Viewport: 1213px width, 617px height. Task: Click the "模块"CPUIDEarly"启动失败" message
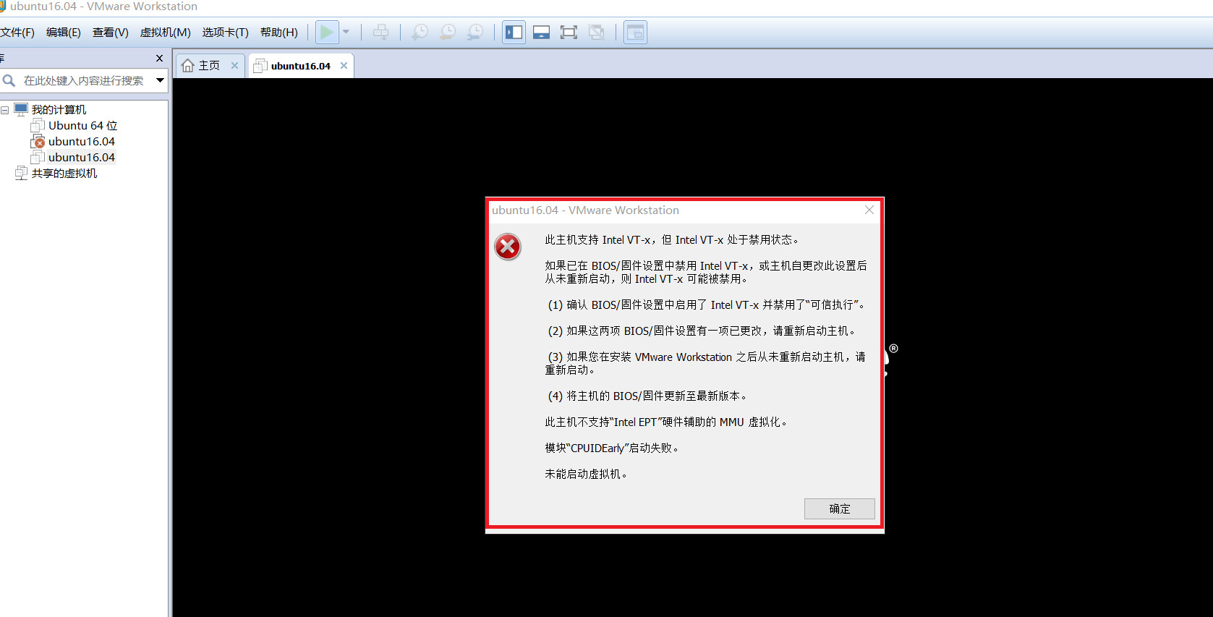click(612, 448)
